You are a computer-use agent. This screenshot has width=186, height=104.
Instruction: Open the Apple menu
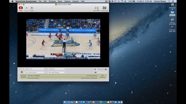pos(12,1)
